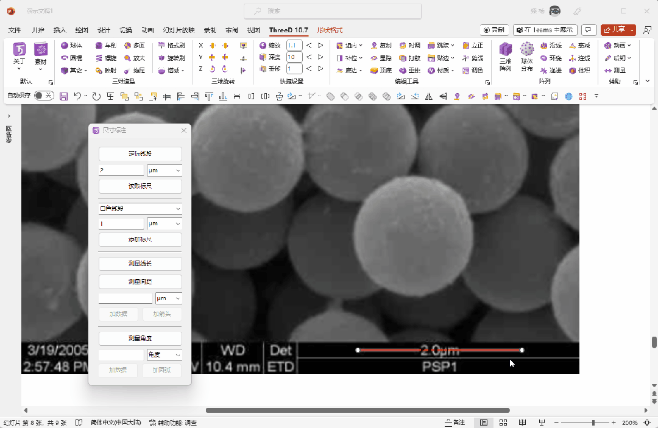Open the 白色线段 line type dropdown
Screen dimensions: 658x428
(x=140, y=208)
